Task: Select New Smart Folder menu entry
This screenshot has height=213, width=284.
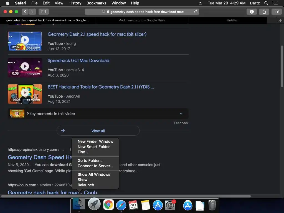Action: tap(95, 147)
